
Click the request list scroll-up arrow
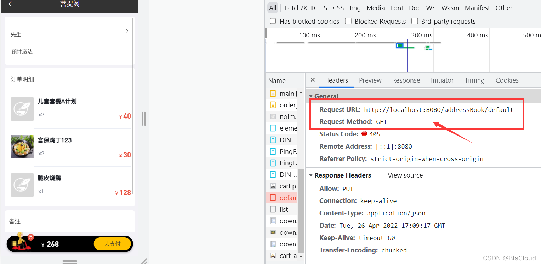(301, 92)
